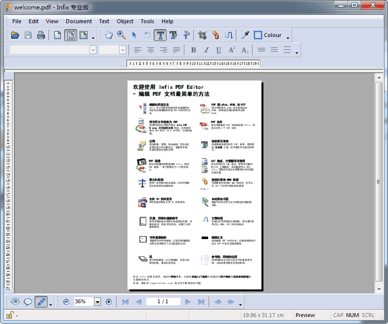388x324 pixels.
Task: Toggle Italic text formatting
Action: tap(206, 50)
